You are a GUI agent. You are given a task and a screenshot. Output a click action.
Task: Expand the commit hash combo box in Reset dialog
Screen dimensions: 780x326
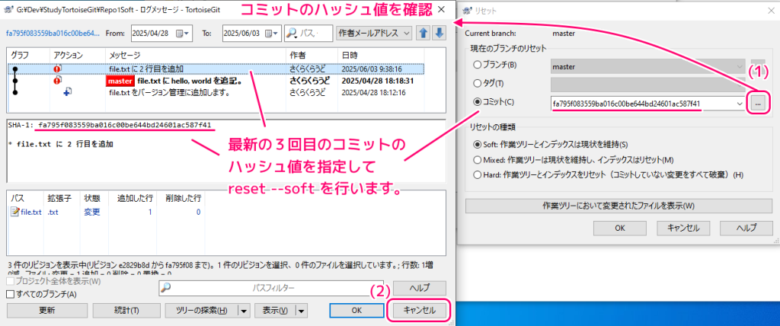pos(738,103)
